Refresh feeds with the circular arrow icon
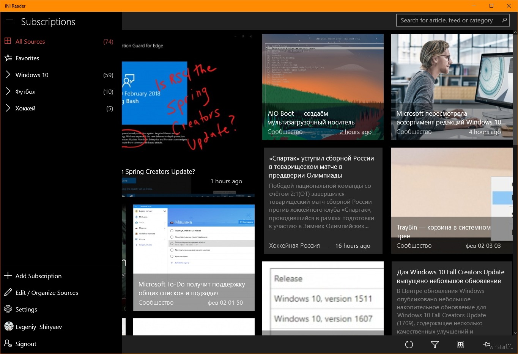518x354 pixels. [409, 345]
